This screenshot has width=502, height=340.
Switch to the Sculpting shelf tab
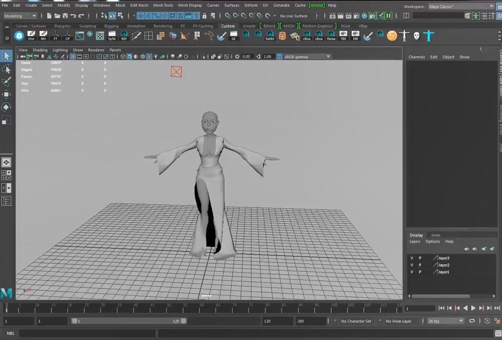87,26
